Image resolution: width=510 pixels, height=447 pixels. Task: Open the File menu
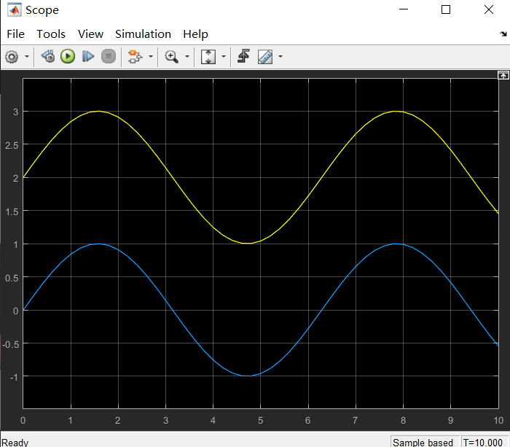point(15,34)
